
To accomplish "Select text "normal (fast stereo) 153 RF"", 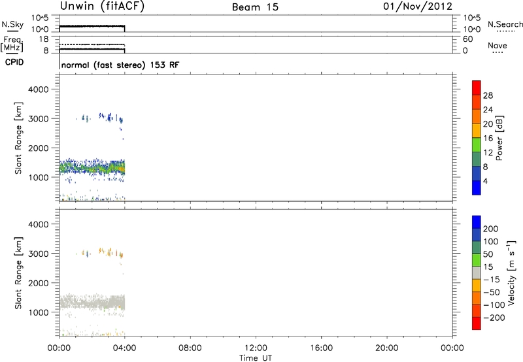I will (120, 65).
